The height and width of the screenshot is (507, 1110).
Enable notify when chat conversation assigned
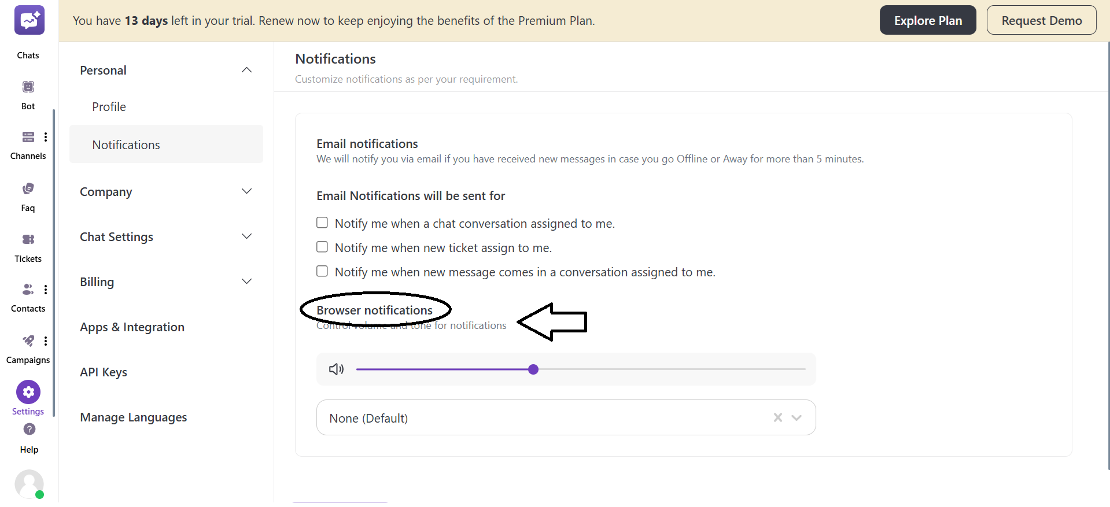tap(322, 223)
